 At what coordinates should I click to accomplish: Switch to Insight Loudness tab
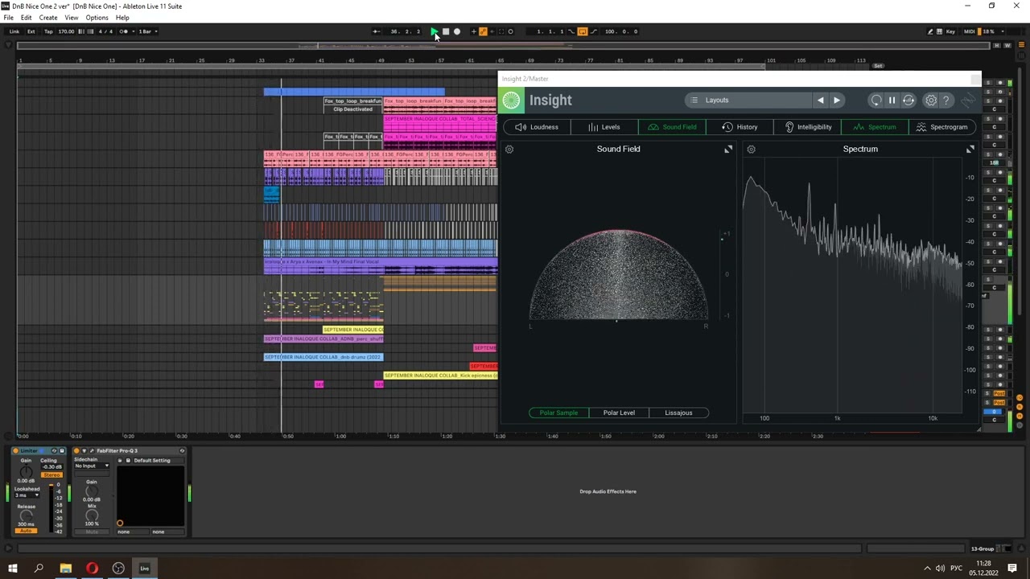point(537,127)
